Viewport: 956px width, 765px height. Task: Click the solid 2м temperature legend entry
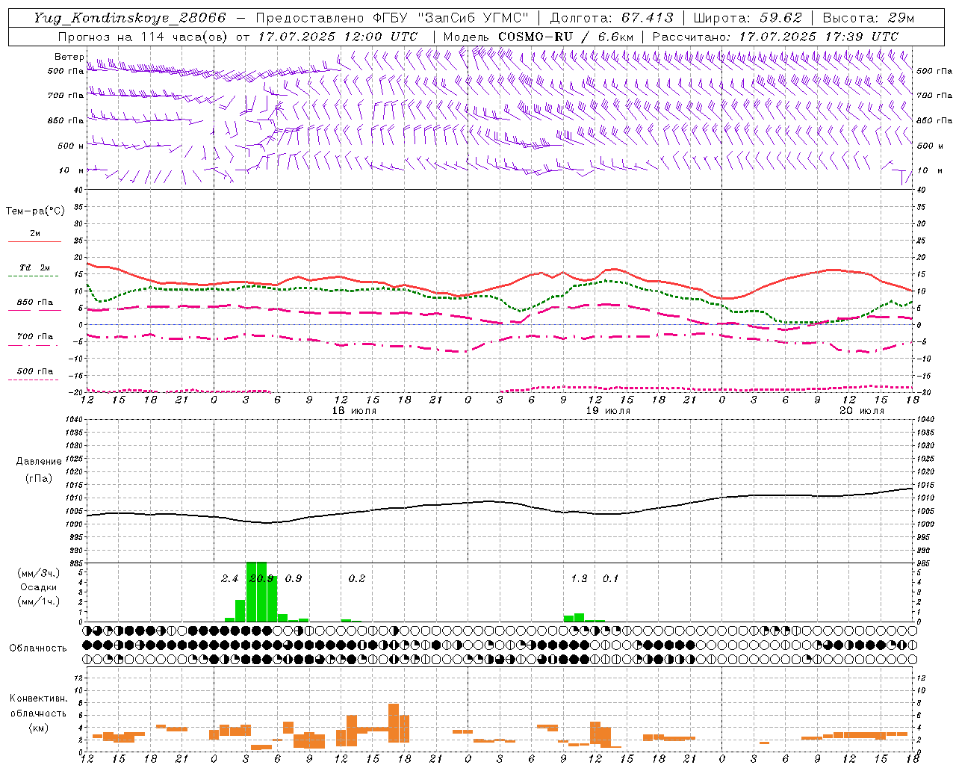[35, 234]
